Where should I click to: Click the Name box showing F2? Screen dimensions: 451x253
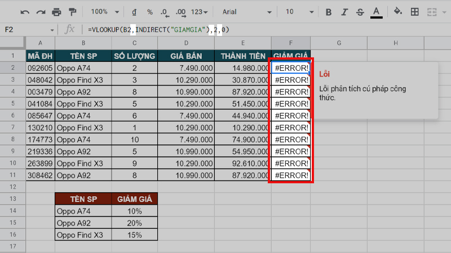[26, 30]
